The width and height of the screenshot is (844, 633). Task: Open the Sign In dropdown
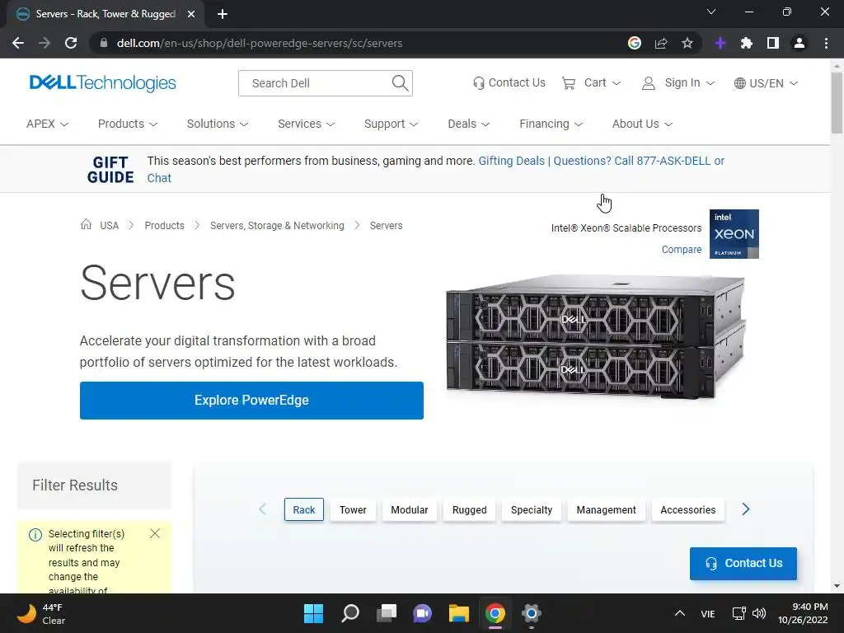click(678, 83)
